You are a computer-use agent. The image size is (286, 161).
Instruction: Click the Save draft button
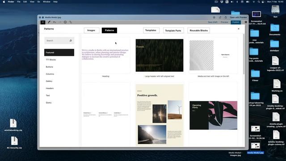[x=213, y=22]
